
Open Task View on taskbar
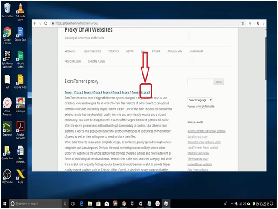[x=73, y=203]
